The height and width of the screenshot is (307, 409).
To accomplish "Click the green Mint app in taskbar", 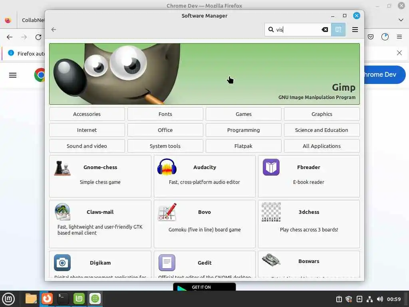I will click(79, 299).
